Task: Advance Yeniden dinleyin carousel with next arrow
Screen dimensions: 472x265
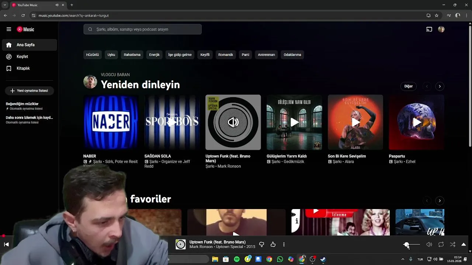Action: click(440, 86)
